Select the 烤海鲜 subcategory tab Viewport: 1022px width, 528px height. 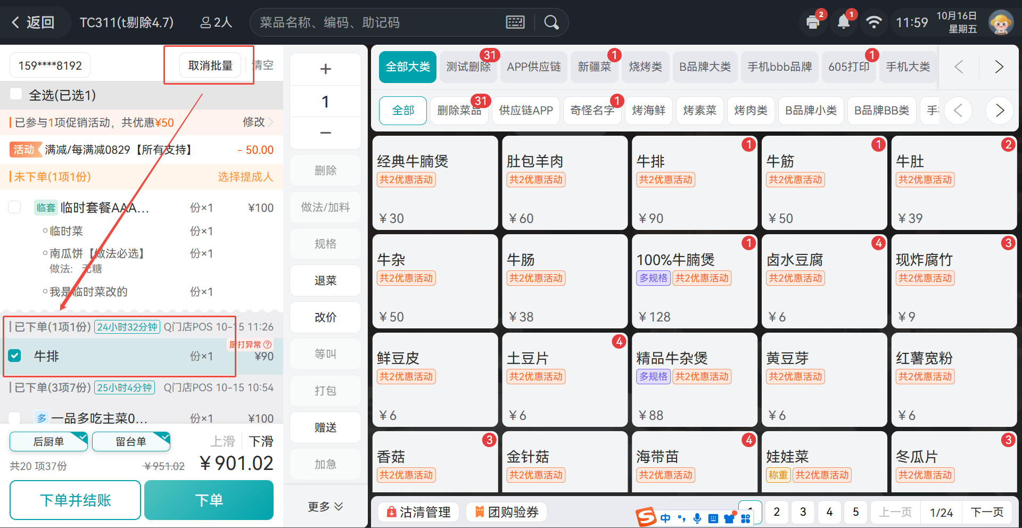pos(648,110)
